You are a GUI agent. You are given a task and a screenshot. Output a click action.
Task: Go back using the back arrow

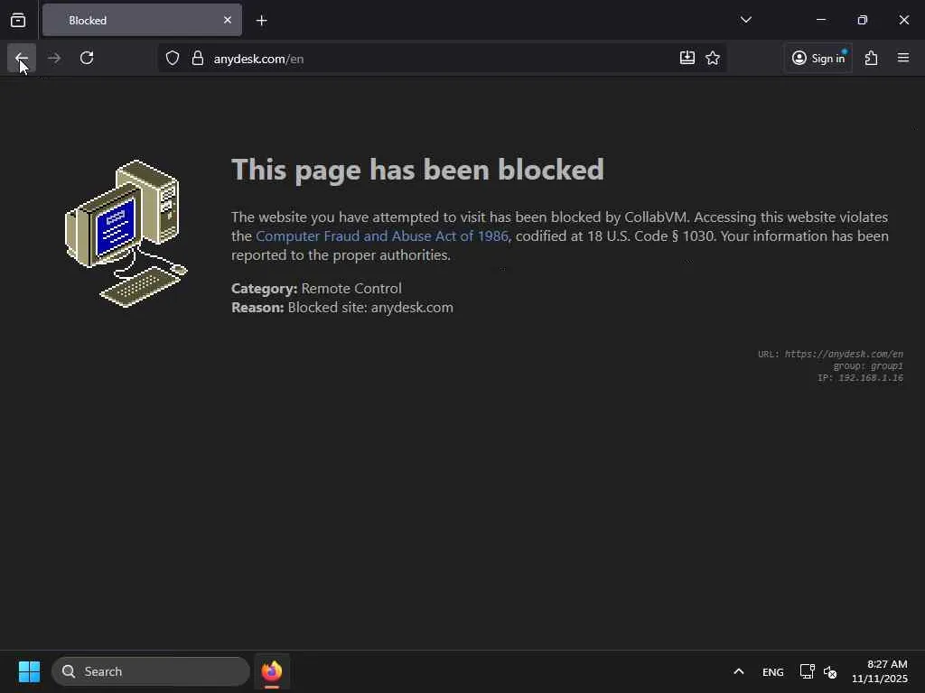[22, 58]
